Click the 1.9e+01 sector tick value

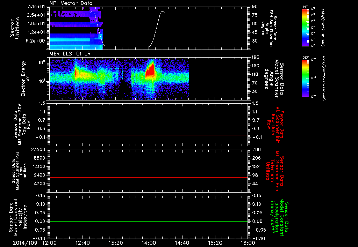click(x=36, y=24)
